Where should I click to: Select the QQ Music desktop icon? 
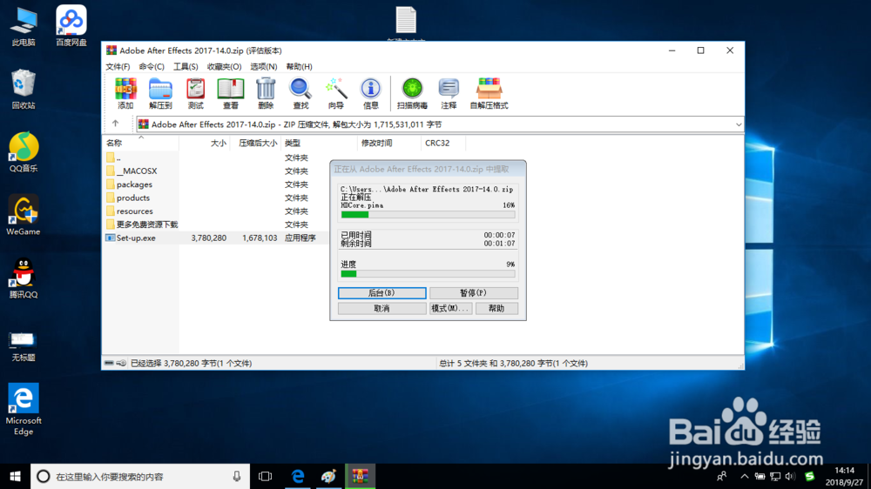pos(24,152)
